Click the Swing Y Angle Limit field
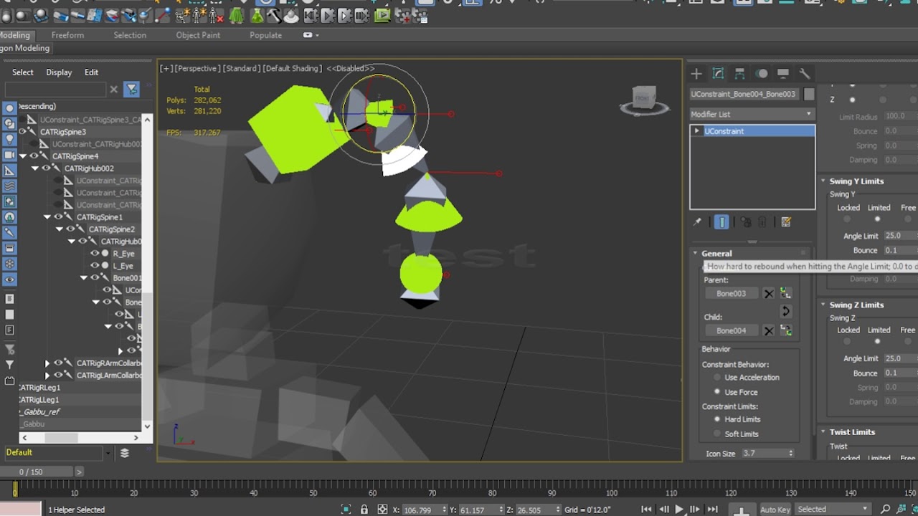The width and height of the screenshot is (918, 516). (x=901, y=236)
